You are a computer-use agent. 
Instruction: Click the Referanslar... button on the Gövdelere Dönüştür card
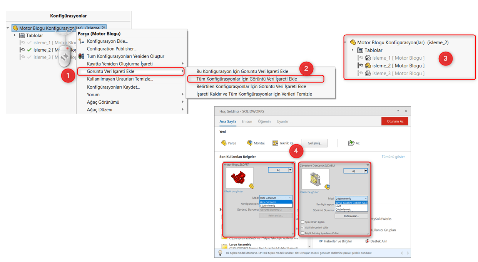351,216
